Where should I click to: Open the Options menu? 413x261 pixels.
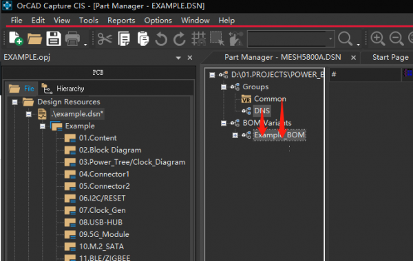[x=158, y=20]
